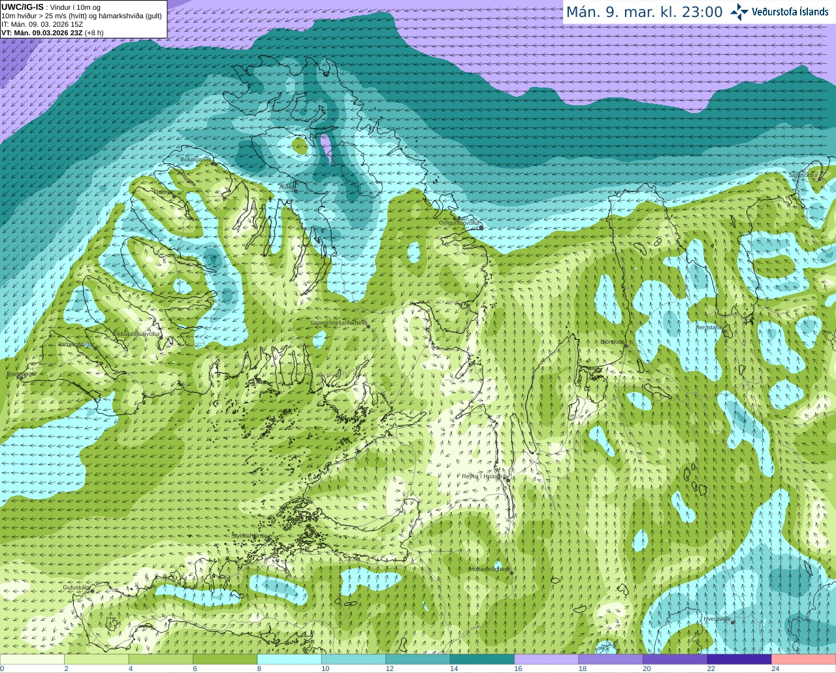Click the Steingrímsfjarðarheiði station label
This screenshot has height=673, width=836.
(338, 323)
